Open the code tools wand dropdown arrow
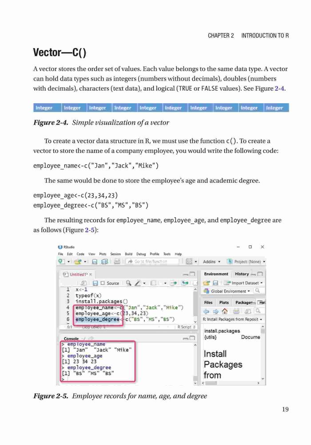The height and width of the screenshot is (445, 311). point(144,283)
